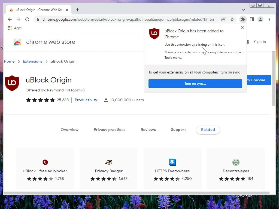Click the vertical page scrollbar thumb
This screenshot has width=279, height=209.
[274, 78]
